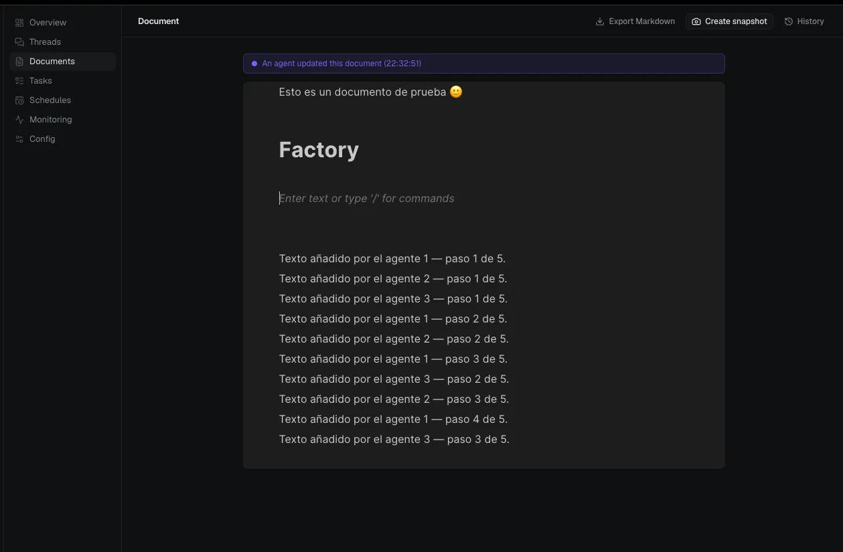Select Documents in the sidebar
This screenshot has height=552, width=843.
click(62, 62)
